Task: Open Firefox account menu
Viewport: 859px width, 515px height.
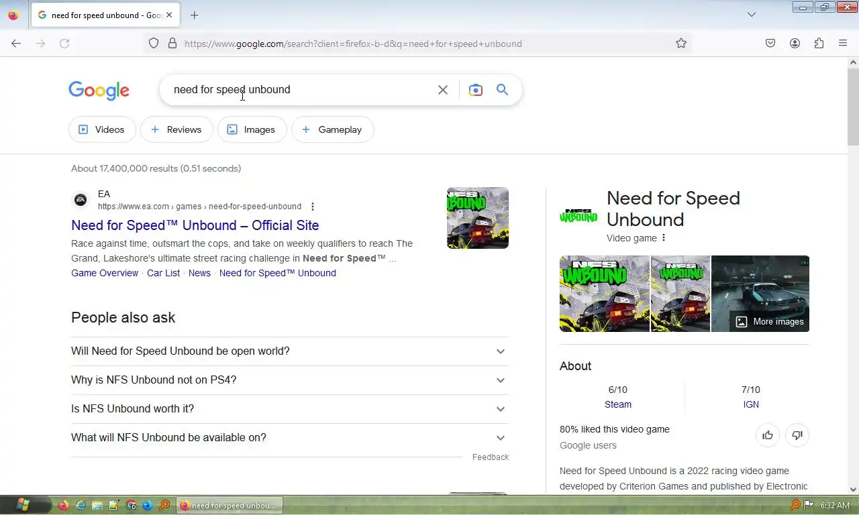Action: (795, 44)
